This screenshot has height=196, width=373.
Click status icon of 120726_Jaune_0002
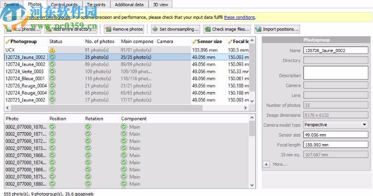tap(52, 57)
